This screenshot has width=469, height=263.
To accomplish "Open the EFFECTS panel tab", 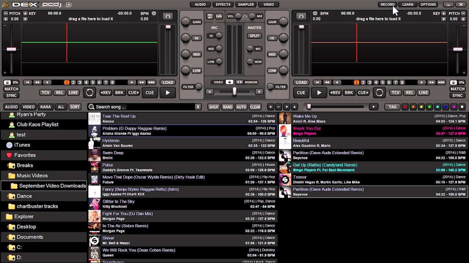I will (x=223, y=4).
